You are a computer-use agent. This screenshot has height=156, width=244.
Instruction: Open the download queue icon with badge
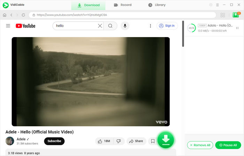(x=236, y=15)
